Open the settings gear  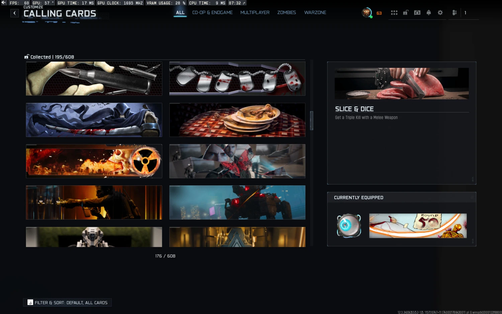[440, 13]
